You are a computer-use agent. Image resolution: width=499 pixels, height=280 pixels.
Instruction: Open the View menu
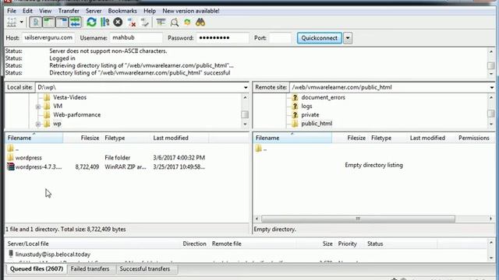pyautogui.click(x=45, y=11)
